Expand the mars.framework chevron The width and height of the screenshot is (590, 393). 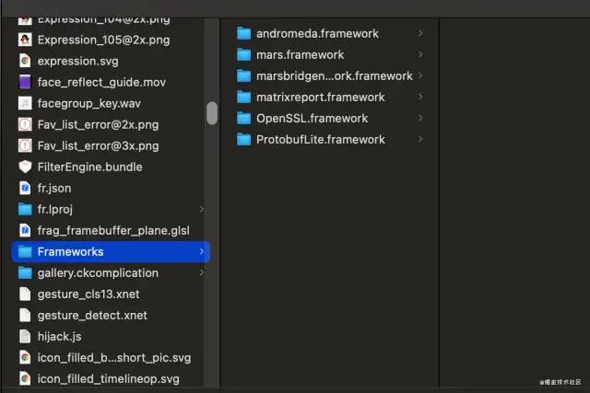pyautogui.click(x=420, y=54)
